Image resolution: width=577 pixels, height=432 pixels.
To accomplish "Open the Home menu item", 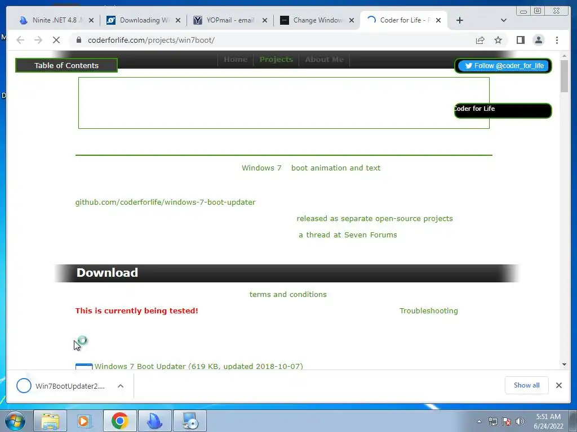I will click(236, 60).
